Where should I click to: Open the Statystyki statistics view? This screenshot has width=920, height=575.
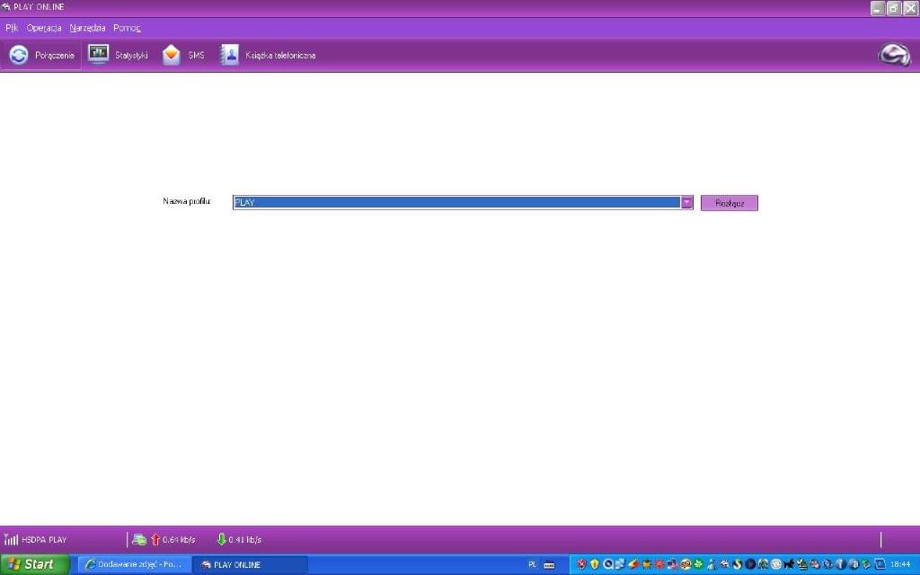(118, 55)
